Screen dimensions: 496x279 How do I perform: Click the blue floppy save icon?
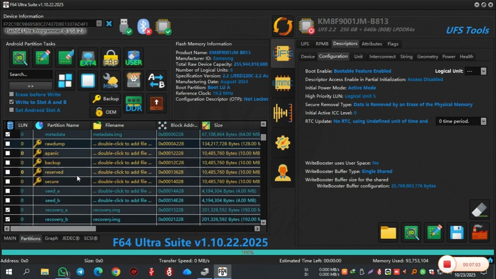pyautogui.click(x=457, y=232)
